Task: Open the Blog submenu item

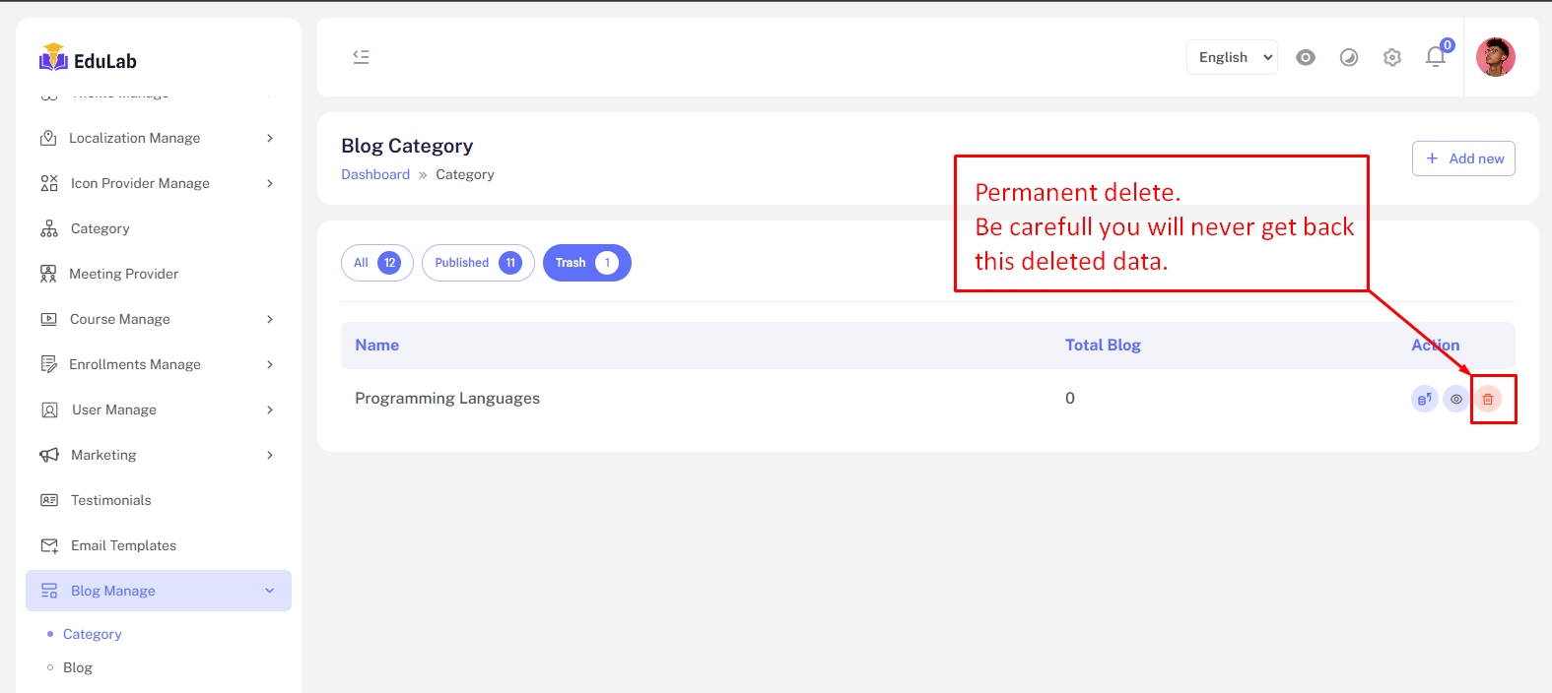Action: pyautogui.click(x=78, y=667)
